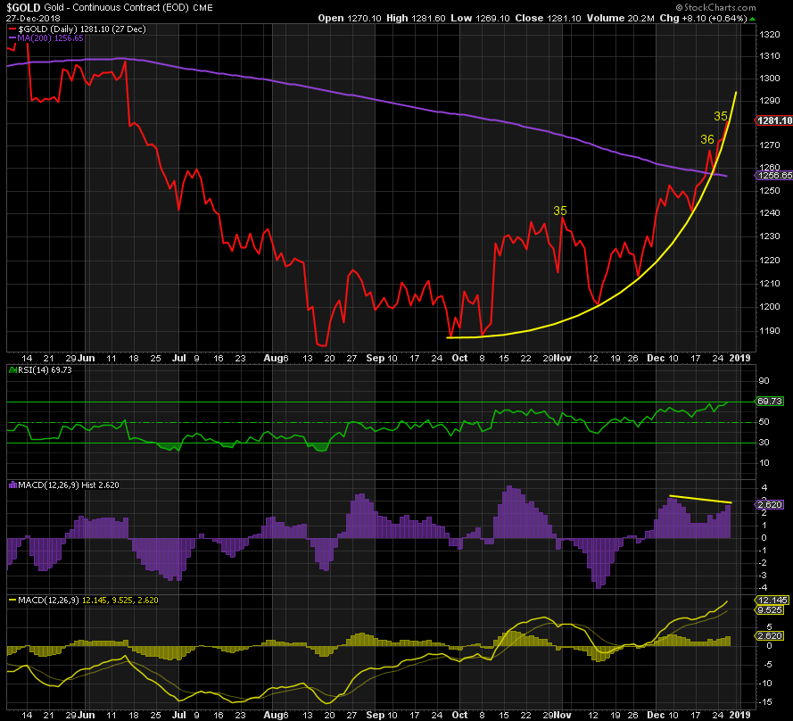
Task: Click the yellow divergence line on MACD histogram
Action: (700, 499)
